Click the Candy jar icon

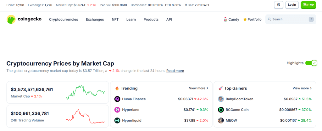coord(225,19)
